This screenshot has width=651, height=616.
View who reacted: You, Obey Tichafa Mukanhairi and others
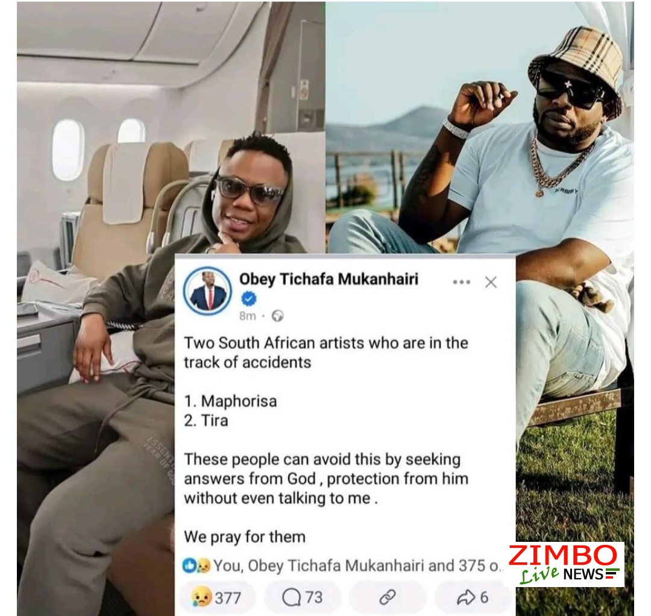(357, 566)
